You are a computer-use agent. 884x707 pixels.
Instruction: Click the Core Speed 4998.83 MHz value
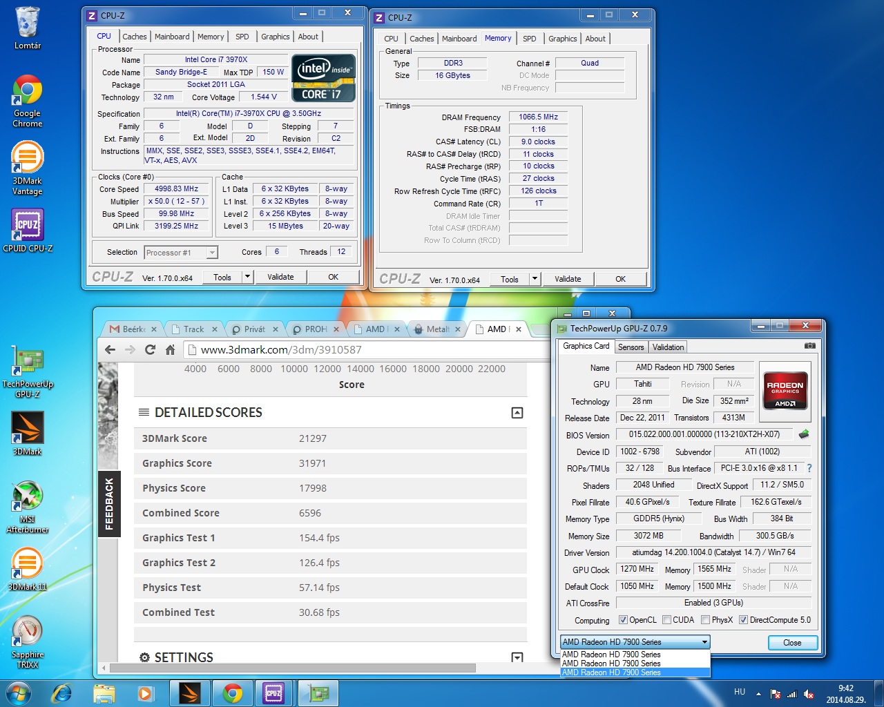click(177, 189)
